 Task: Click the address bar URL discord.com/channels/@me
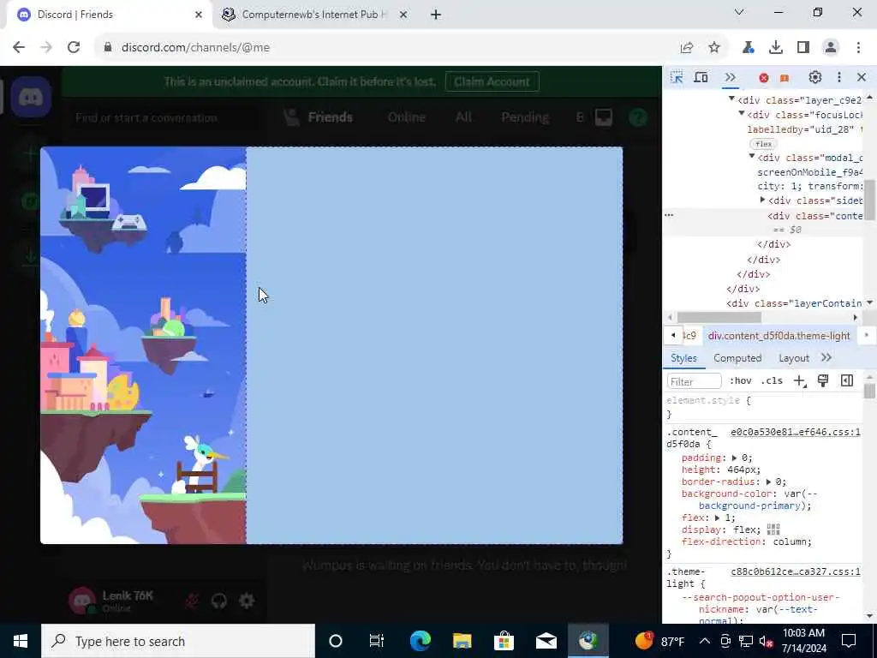point(195,48)
